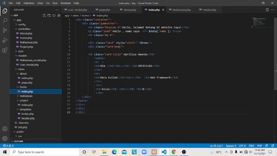Open the Selection menu
This screenshot has height=156, width=277.
pyautogui.click(x=29, y=3)
